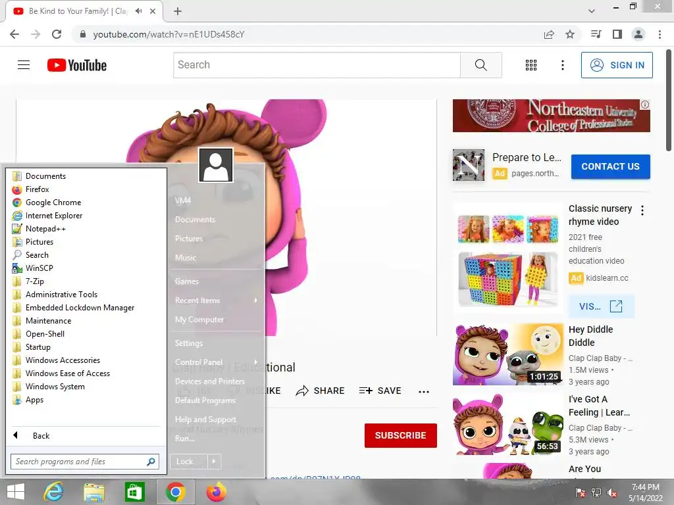Open tab search chevron in title bar
This screenshot has width=674, height=505.
point(592,11)
